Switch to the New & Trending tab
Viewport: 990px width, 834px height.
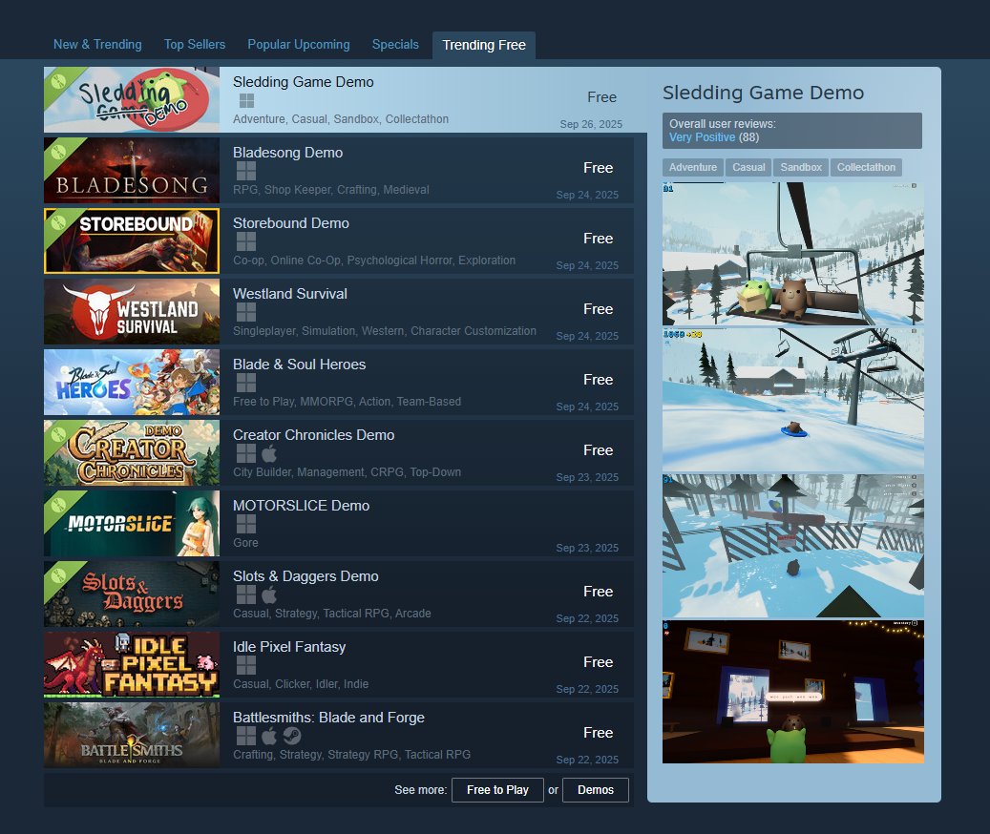click(97, 44)
